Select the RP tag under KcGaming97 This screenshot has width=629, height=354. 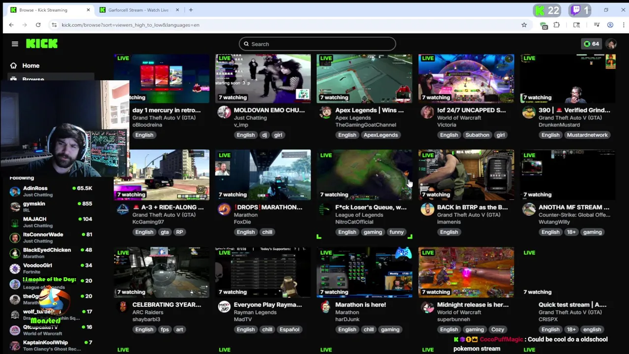click(179, 232)
